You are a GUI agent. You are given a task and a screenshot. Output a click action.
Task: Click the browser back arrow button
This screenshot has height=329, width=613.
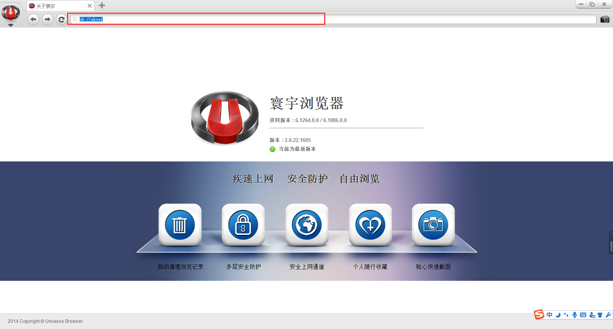click(x=33, y=19)
